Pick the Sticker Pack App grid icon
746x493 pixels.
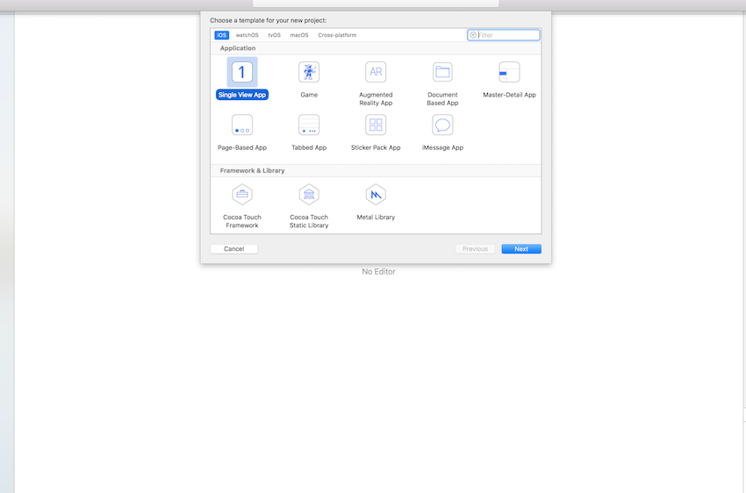pyautogui.click(x=376, y=125)
